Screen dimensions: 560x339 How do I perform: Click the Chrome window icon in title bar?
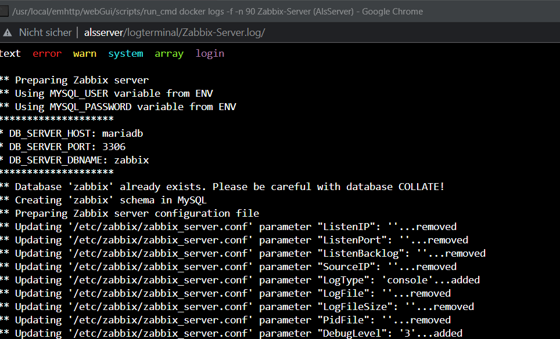(x=4, y=12)
